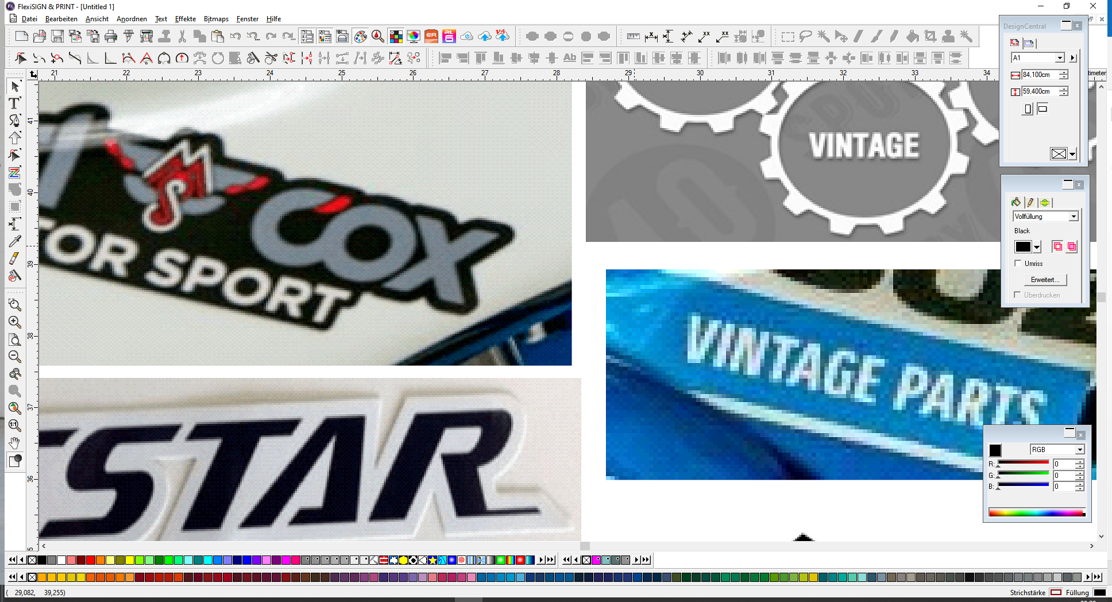
Task: Select the Eyedropper tool
Action: (x=14, y=241)
